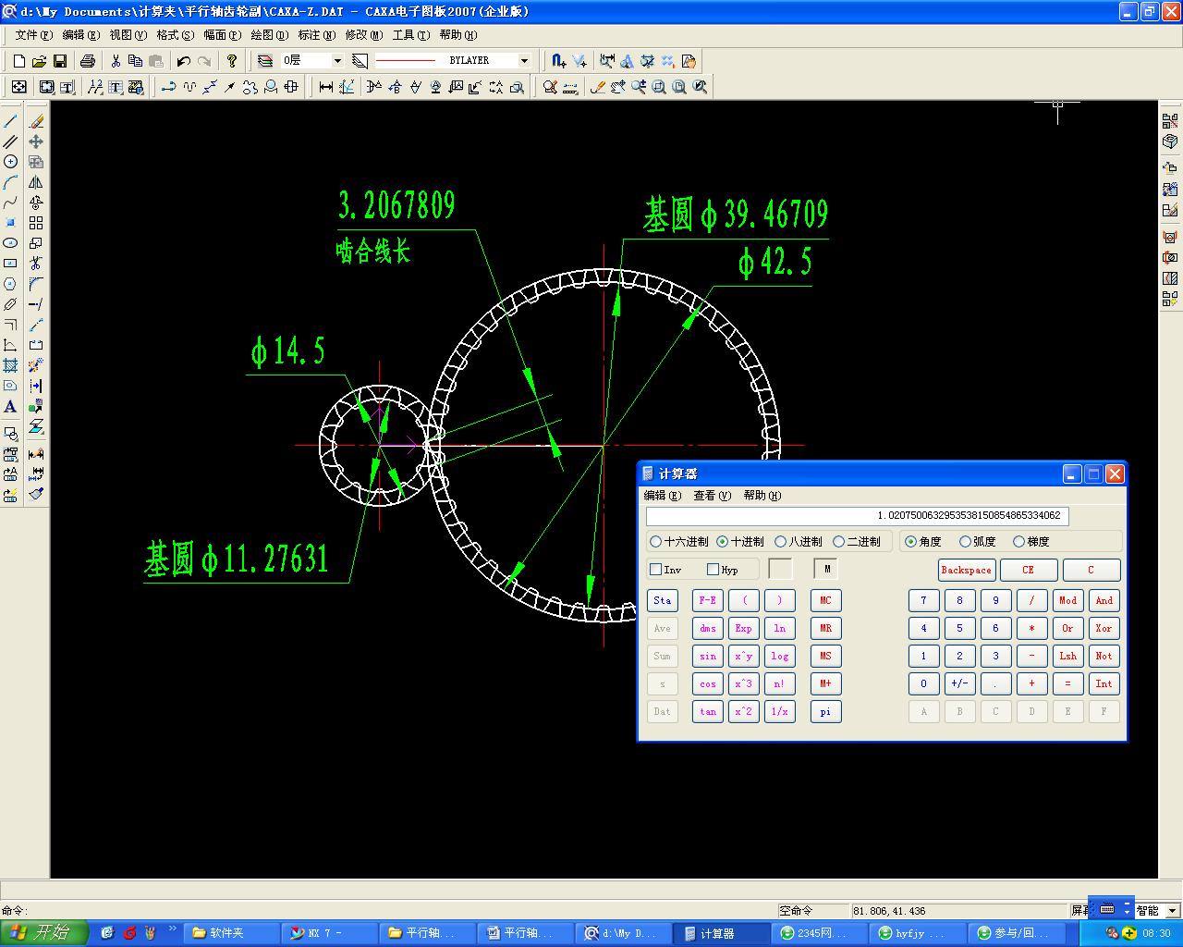Open the 文件 menu in CAXA

[34, 35]
